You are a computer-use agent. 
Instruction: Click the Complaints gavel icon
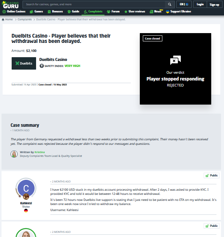(85, 12)
